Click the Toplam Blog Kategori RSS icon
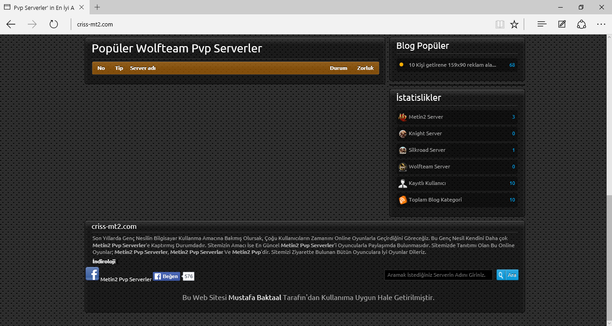Screen dimensions: 612x326 click(x=403, y=200)
